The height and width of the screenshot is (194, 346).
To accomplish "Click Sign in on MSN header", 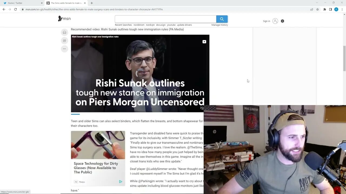I will click(x=267, y=21).
